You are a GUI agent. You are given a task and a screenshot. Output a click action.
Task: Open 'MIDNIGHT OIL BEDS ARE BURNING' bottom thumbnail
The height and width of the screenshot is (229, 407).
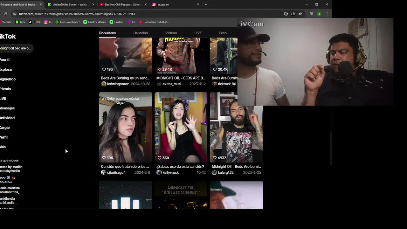[x=181, y=195]
